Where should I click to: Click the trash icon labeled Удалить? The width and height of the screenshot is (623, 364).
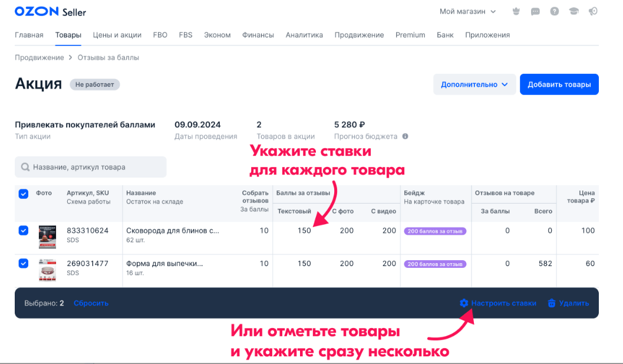coord(552,303)
